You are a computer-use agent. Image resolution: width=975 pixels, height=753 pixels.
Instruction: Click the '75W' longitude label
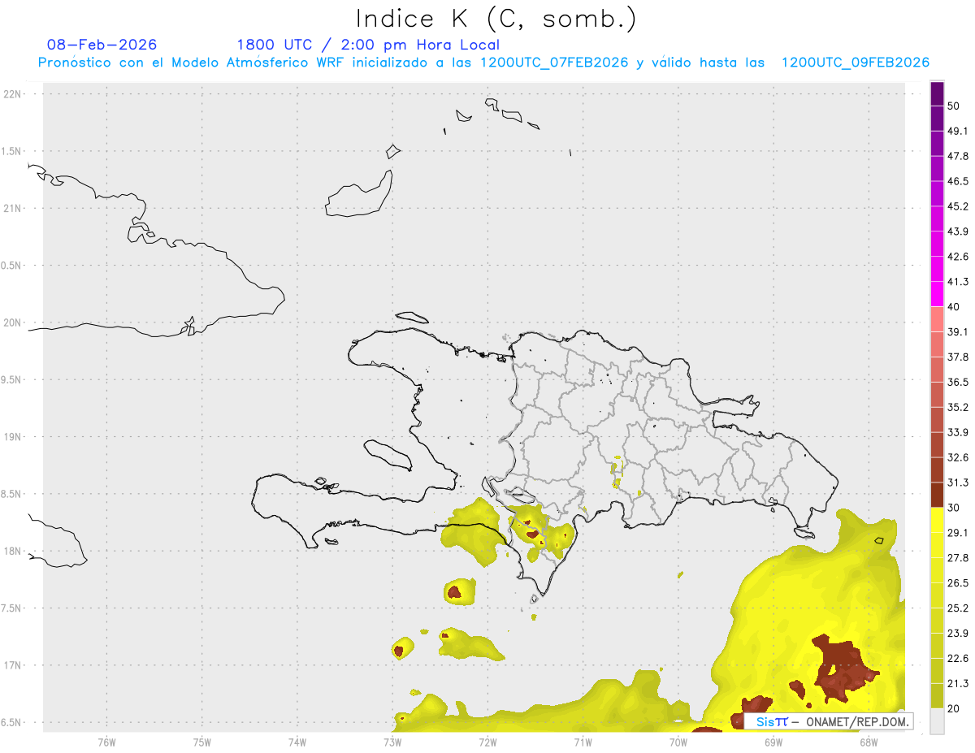point(202,742)
